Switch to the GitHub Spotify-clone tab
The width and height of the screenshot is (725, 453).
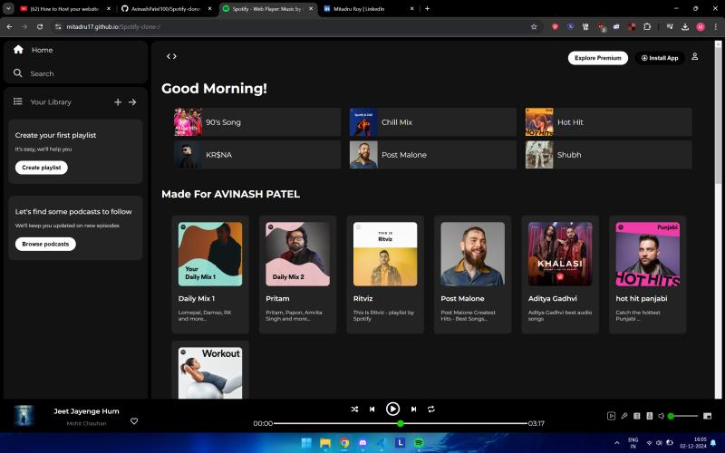tap(166, 9)
